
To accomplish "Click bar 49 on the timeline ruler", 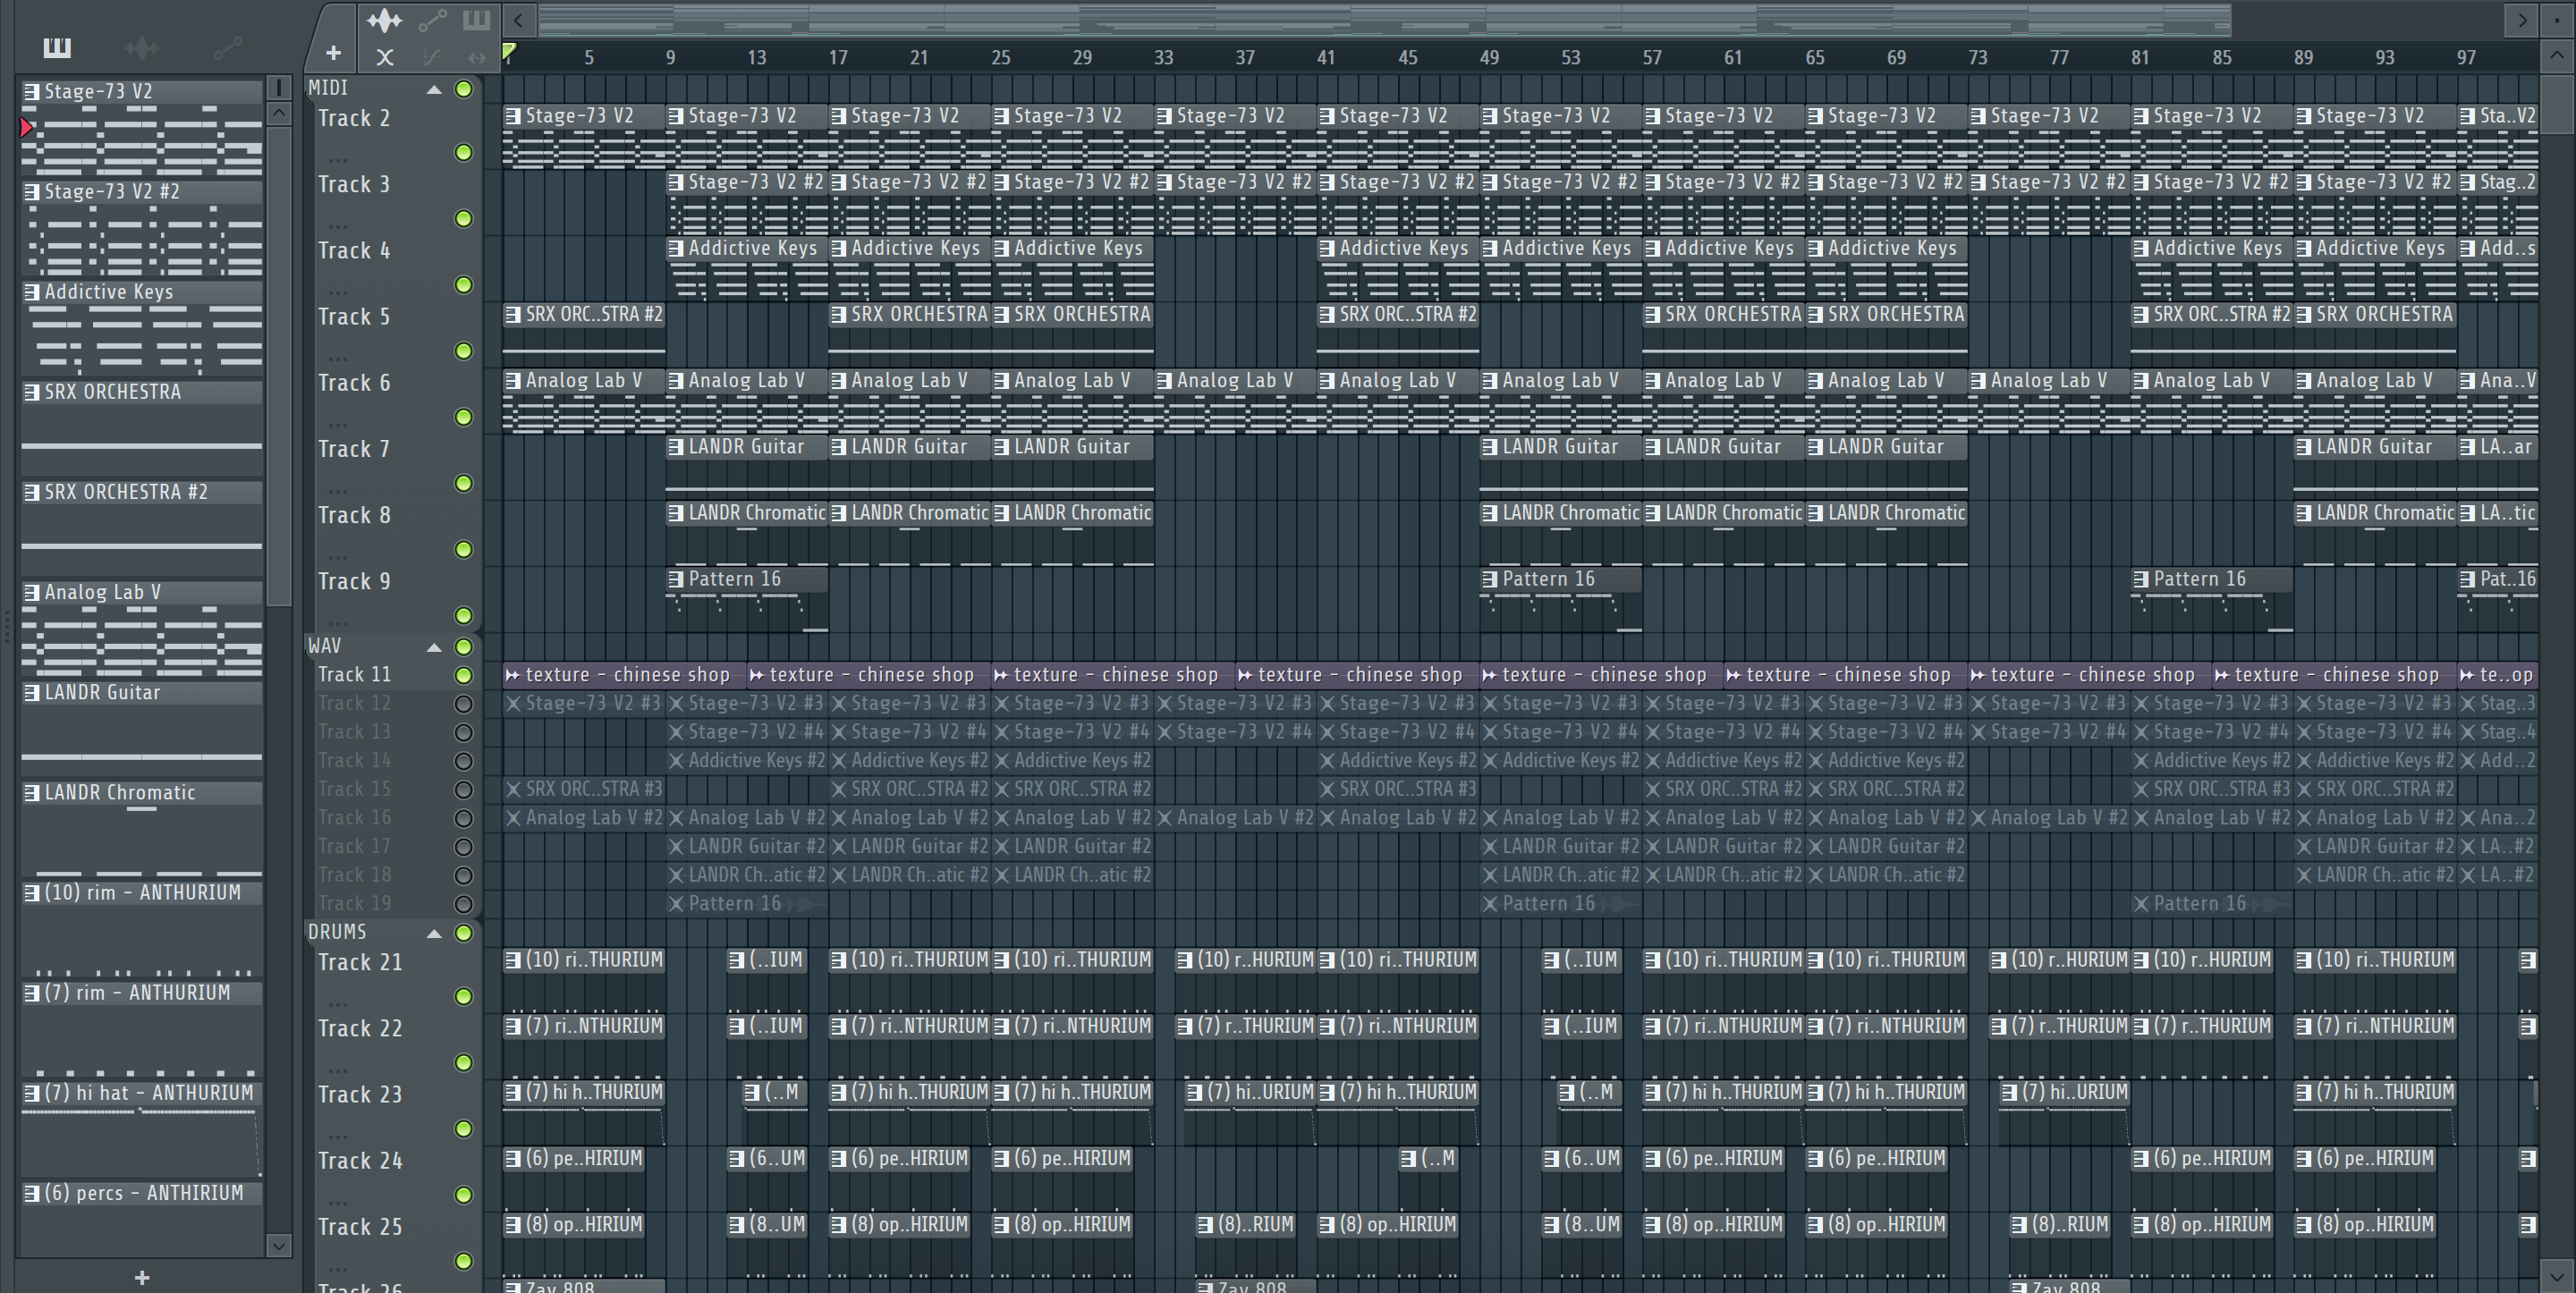I will coord(1489,58).
